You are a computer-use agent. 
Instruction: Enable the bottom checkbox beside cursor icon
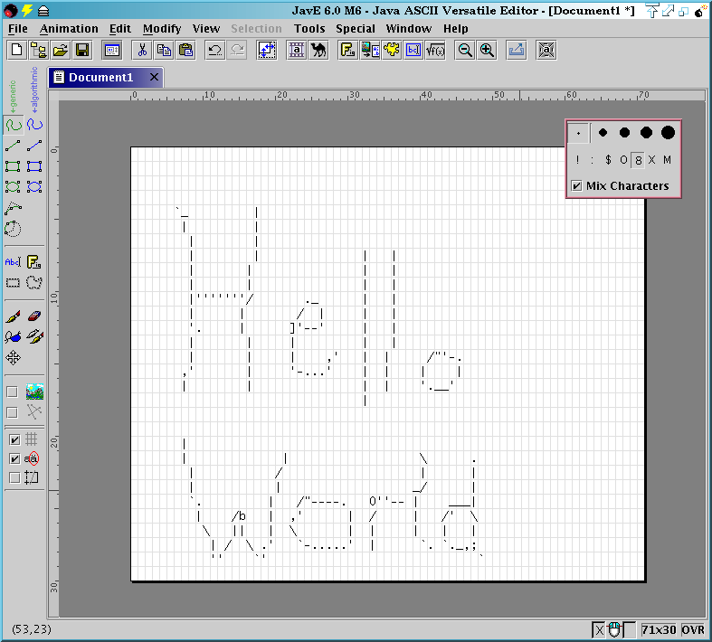[14, 477]
